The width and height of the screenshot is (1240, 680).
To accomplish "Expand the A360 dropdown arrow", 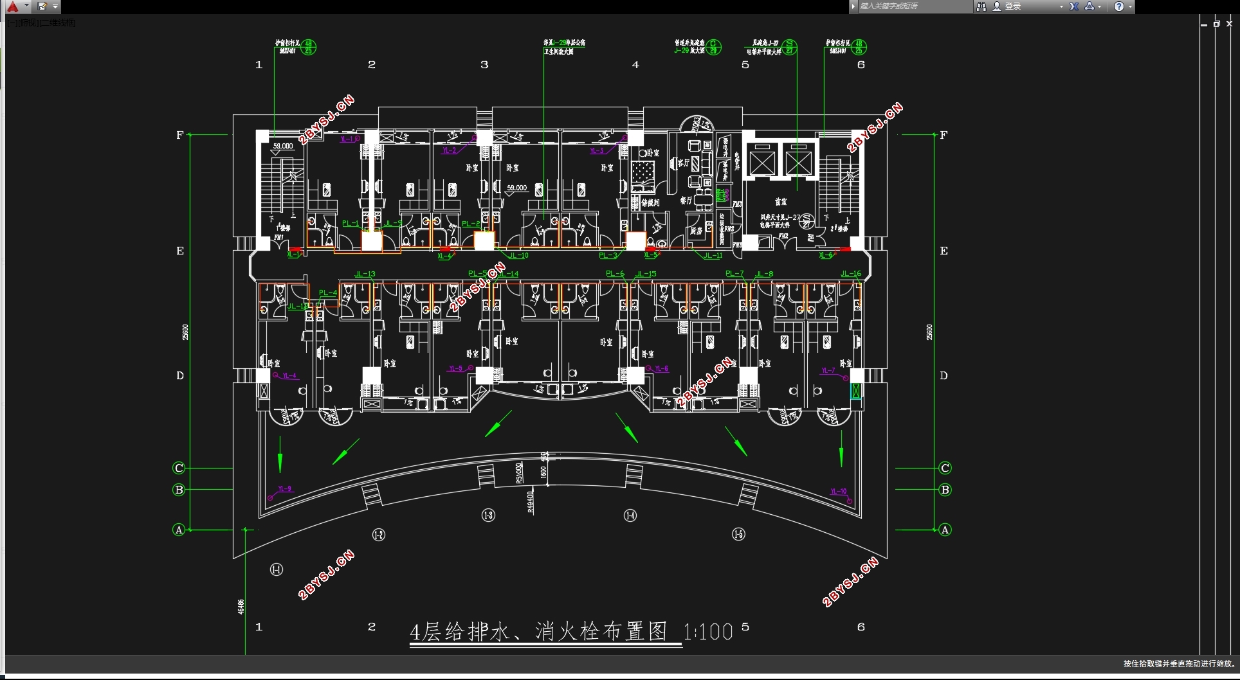I will 1100,6.
